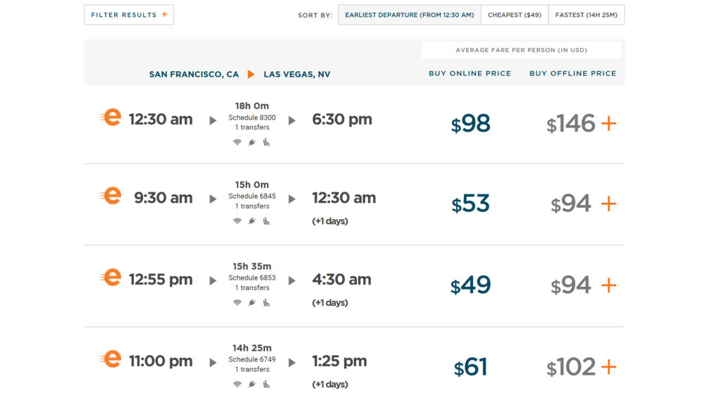Click the power outlet icon on schedule 6845

click(x=252, y=221)
